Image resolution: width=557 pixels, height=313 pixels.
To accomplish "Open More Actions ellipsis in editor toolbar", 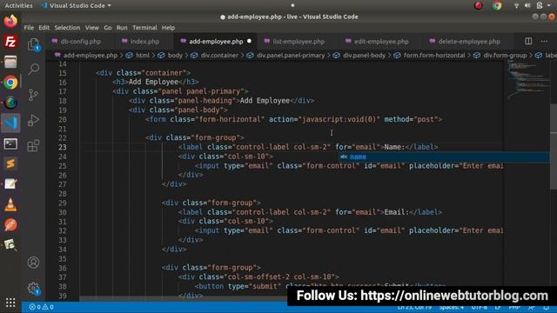I will [x=544, y=41].
